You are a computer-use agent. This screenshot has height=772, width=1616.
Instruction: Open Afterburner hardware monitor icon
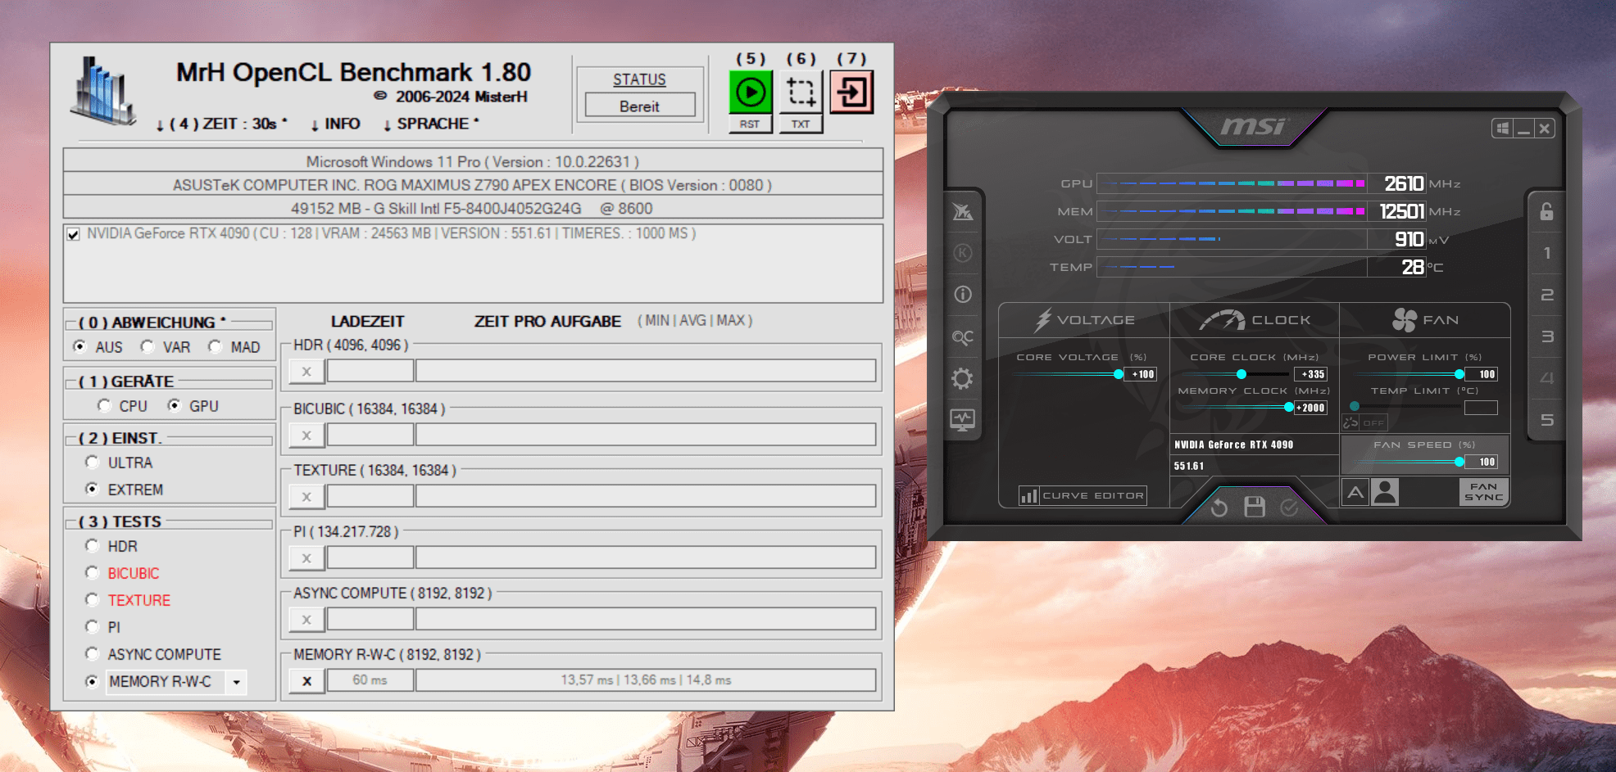(x=963, y=420)
